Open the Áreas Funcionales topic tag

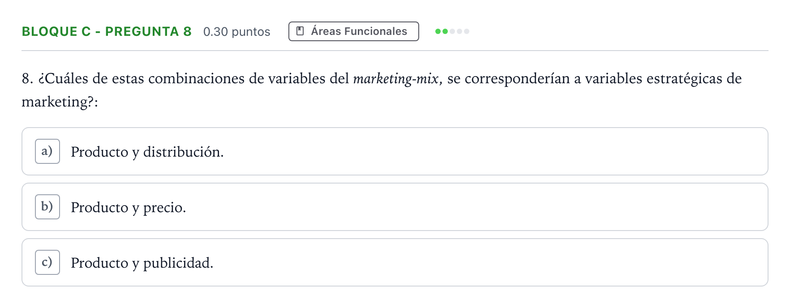click(354, 31)
